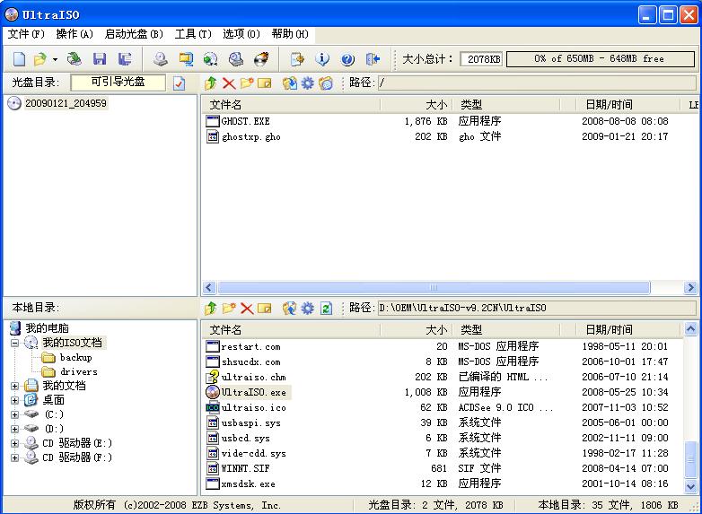This screenshot has height=514, width=702.
Task: Click the Save As toolbar icon
Action: tap(125, 58)
